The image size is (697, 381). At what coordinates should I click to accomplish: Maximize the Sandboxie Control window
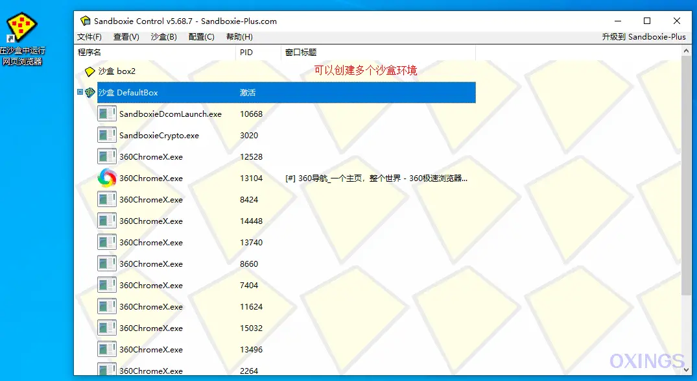point(647,21)
